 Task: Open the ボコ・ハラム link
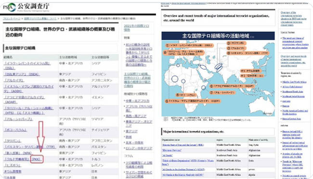15,130
